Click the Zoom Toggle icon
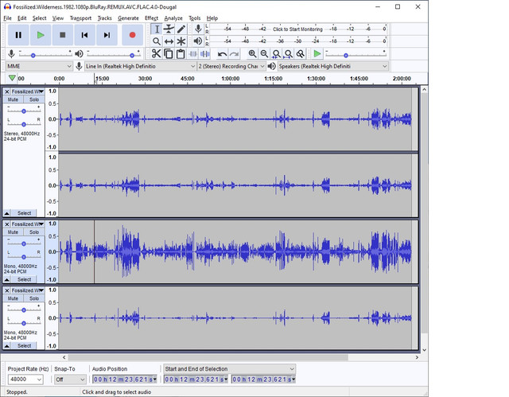This screenshot has width=509, height=397. (x=301, y=53)
